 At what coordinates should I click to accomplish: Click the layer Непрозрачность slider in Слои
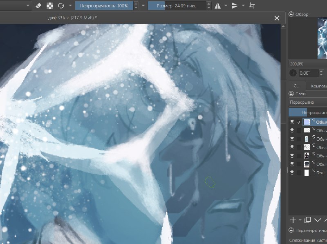pos(308,113)
